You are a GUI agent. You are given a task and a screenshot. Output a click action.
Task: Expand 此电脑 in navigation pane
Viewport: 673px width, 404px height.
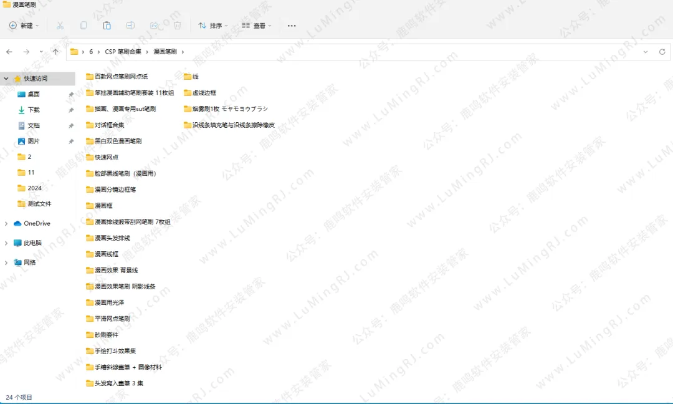pyautogui.click(x=6, y=243)
